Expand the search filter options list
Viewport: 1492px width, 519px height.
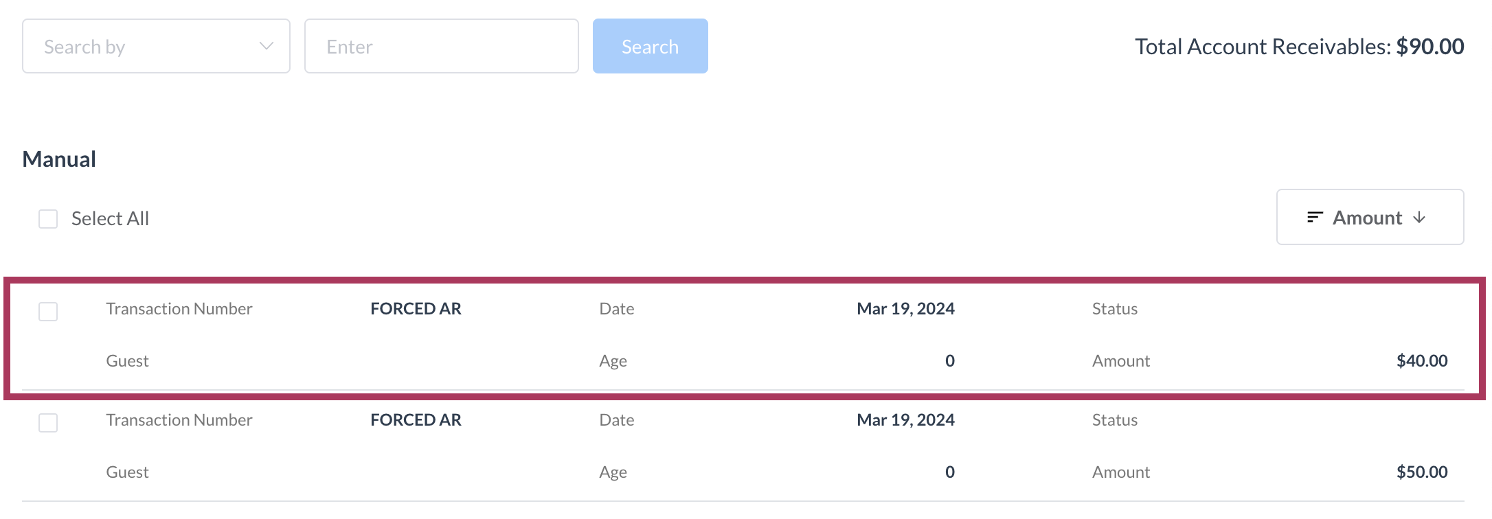(x=156, y=46)
